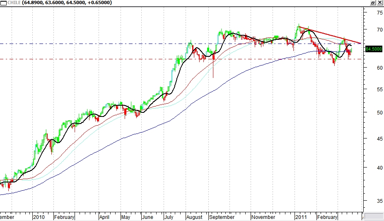Click the February label following 2011
The height and width of the screenshot is (221, 384).
pos(327,217)
